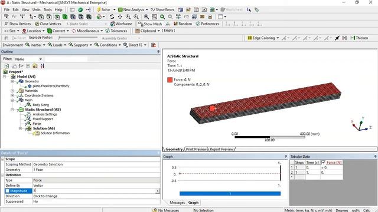Click the Preferences icon in annotation toolbar
Viewport: 378px width, 212px height.
pos(198,24)
